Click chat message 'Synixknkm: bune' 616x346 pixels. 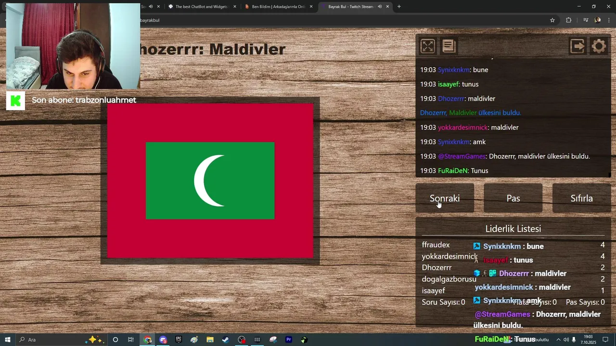point(454,70)
